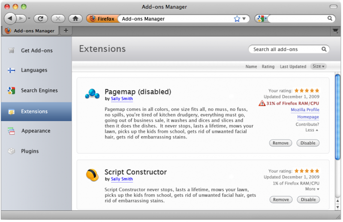Click the 31% of Firefox RAM/CPU warning text
This screenshot has height=222, width=343.
coord(293,103)
